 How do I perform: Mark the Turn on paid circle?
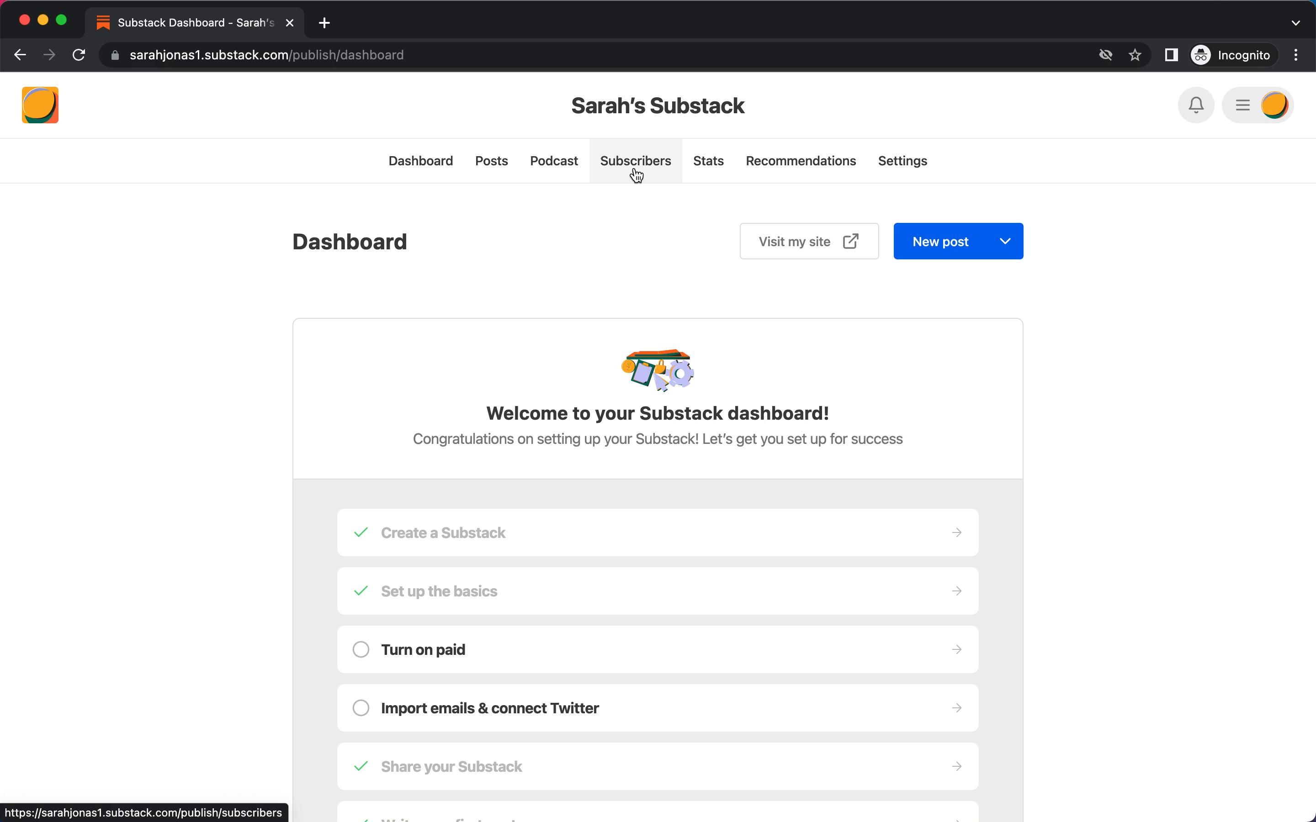coord(361,649)
